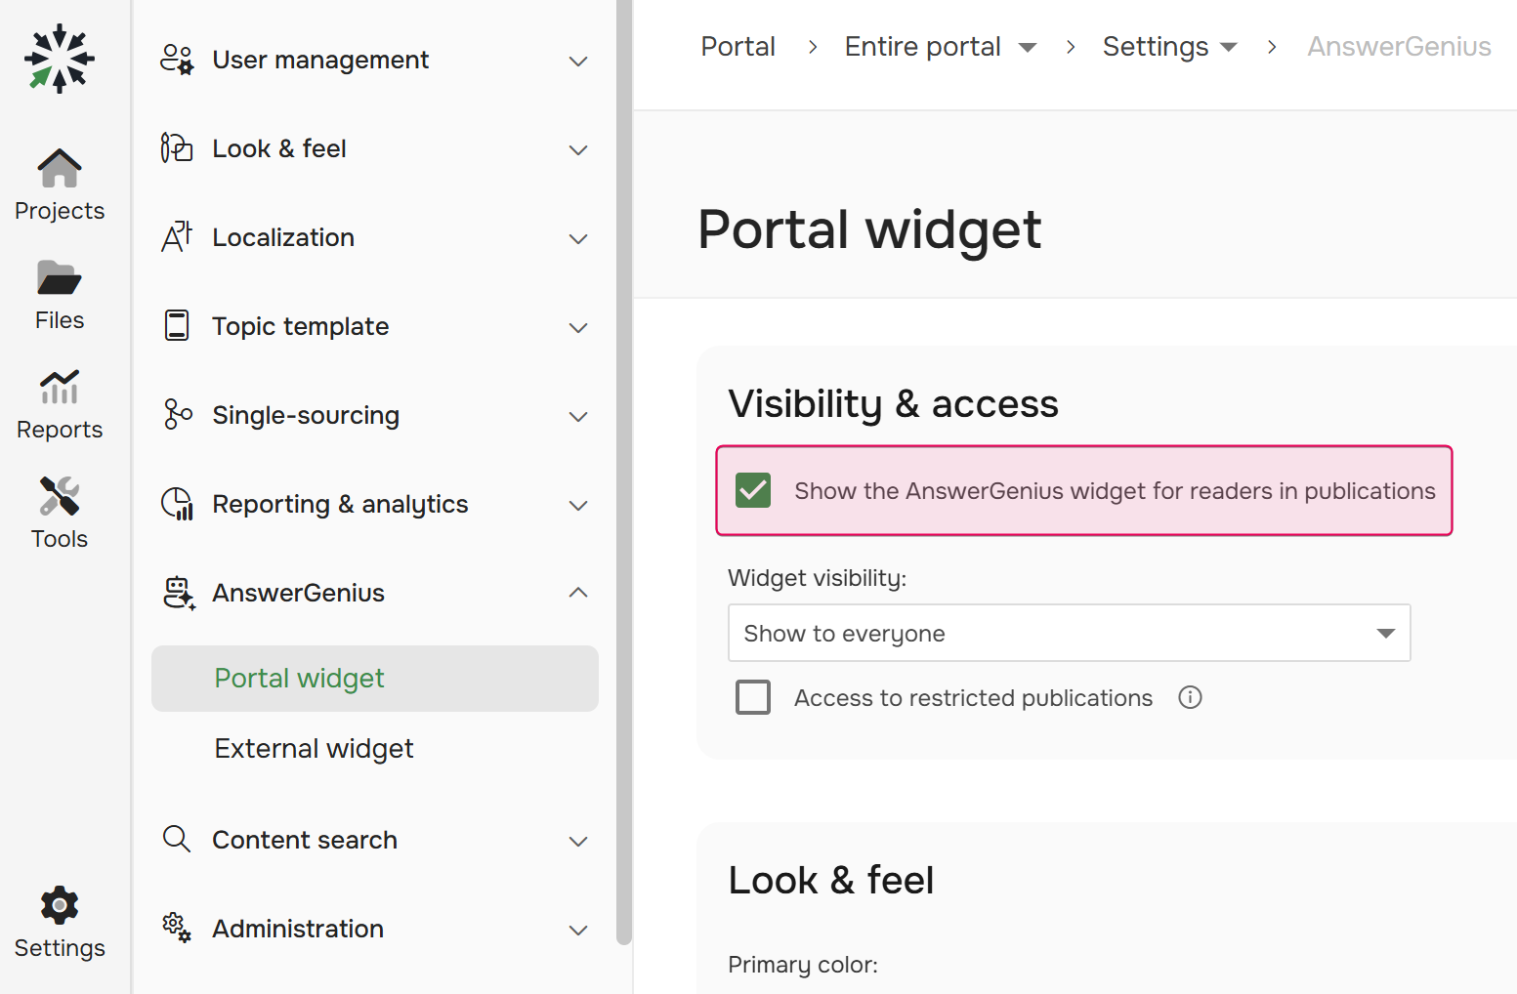
Task: Expand the Look & feel section
Action: point(578,148)
